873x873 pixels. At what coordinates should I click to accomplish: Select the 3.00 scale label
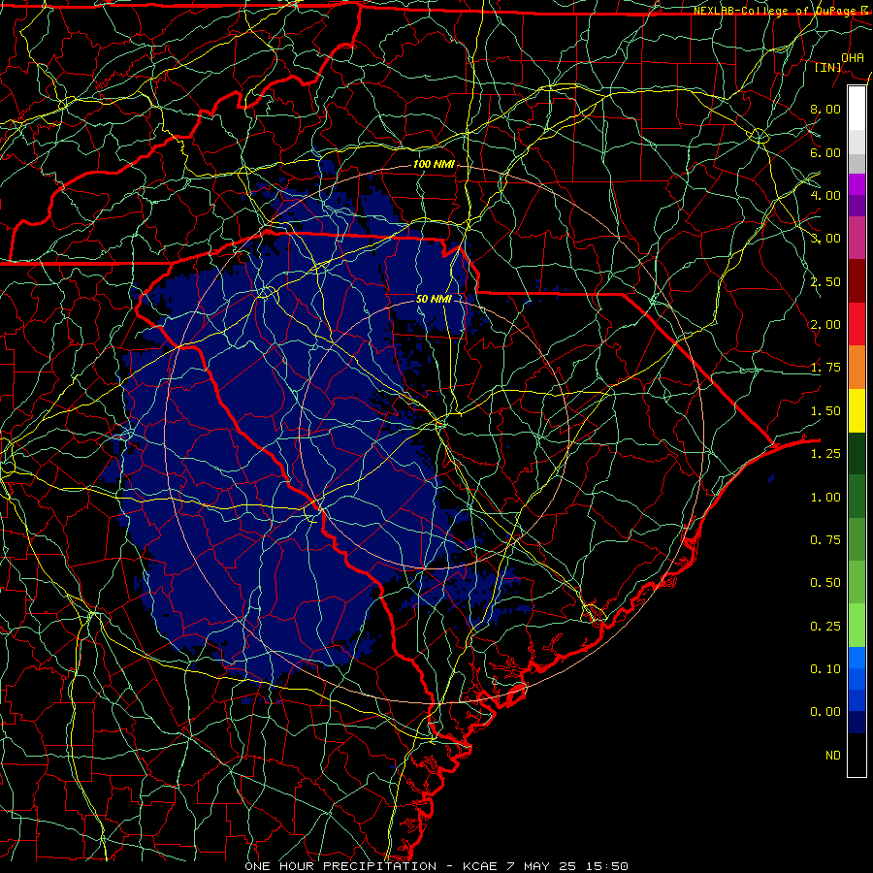tap(825, 239)
